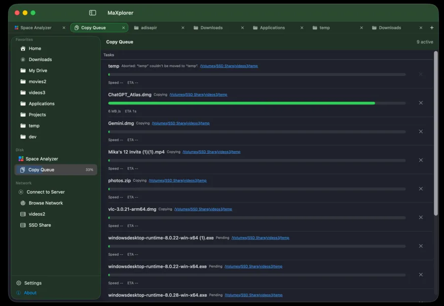Screen dimensions: 444x306
Task: Close the adisapir tab
Action: coord(183,28)
